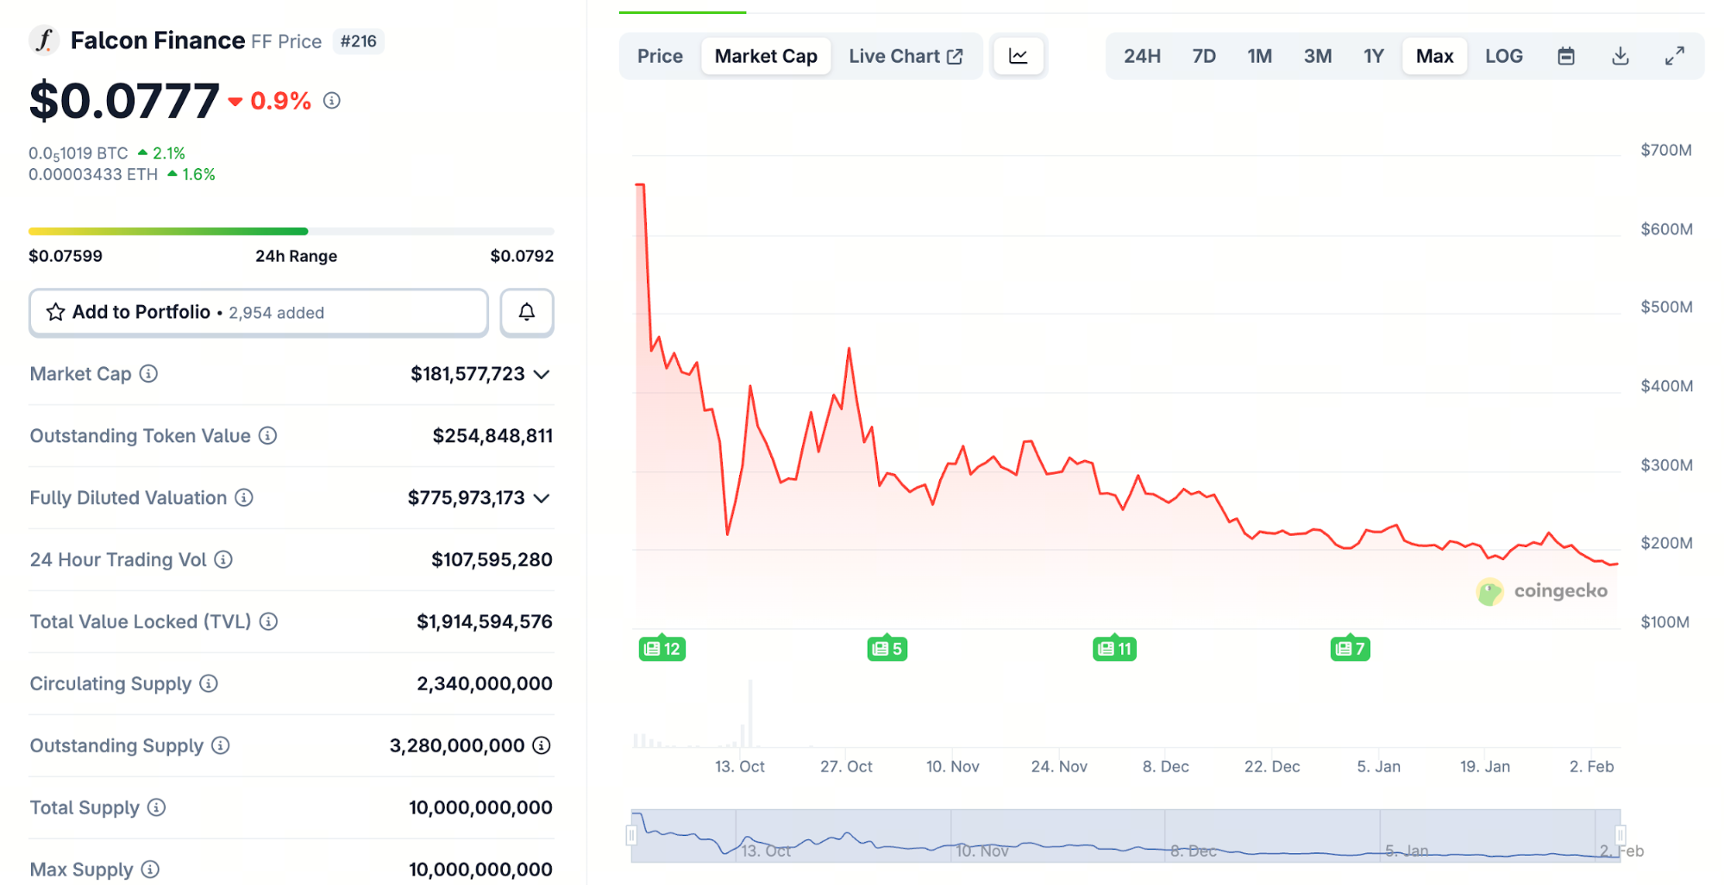The height and width of the screenshot is (885, 1724).
Task: Switch to the Market Cap tab
Action: click(x=766, y=56)
